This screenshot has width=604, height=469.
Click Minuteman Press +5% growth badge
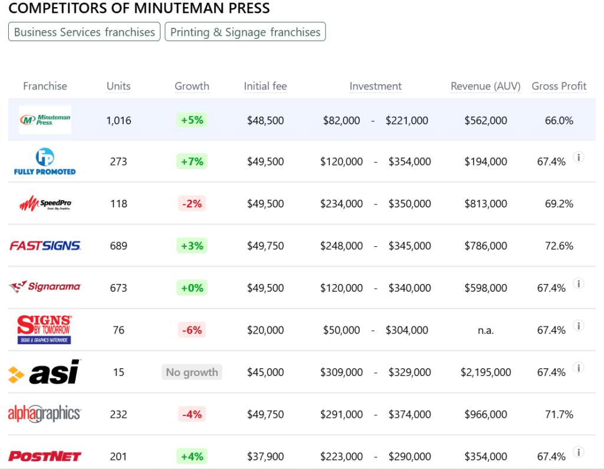192,120
